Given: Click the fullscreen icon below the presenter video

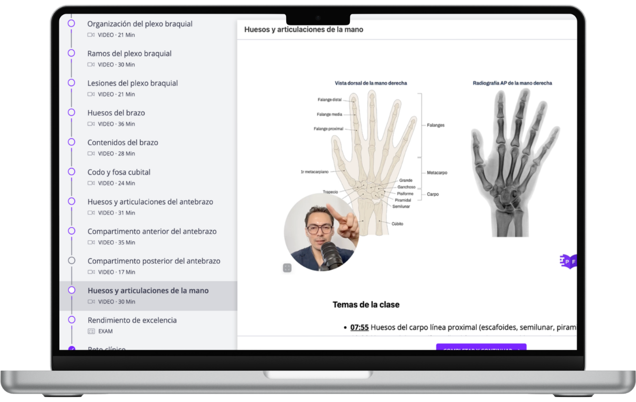Looking at the screenshot, I should 287,268.
